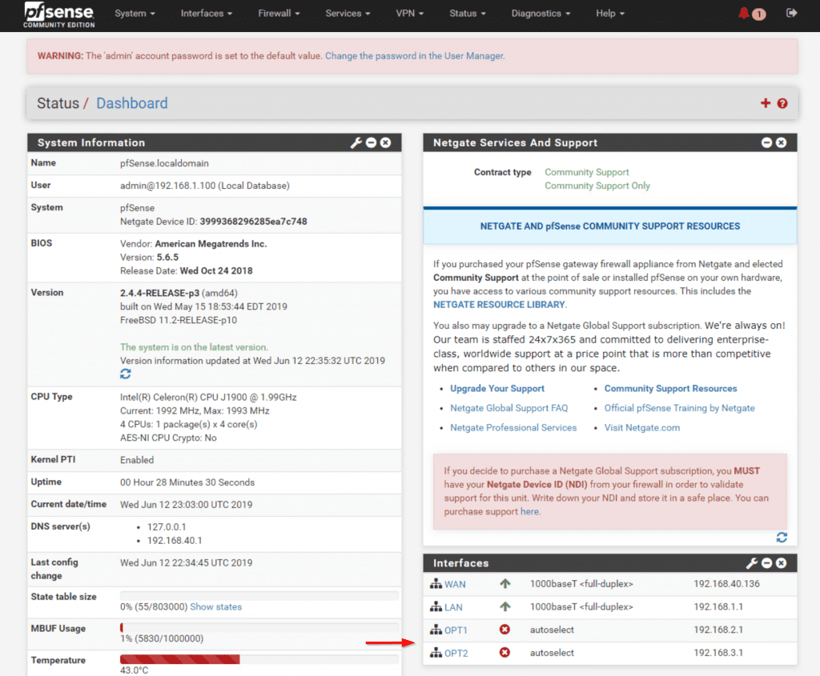Open the Community Support Resources link

(x=670, y=389)
